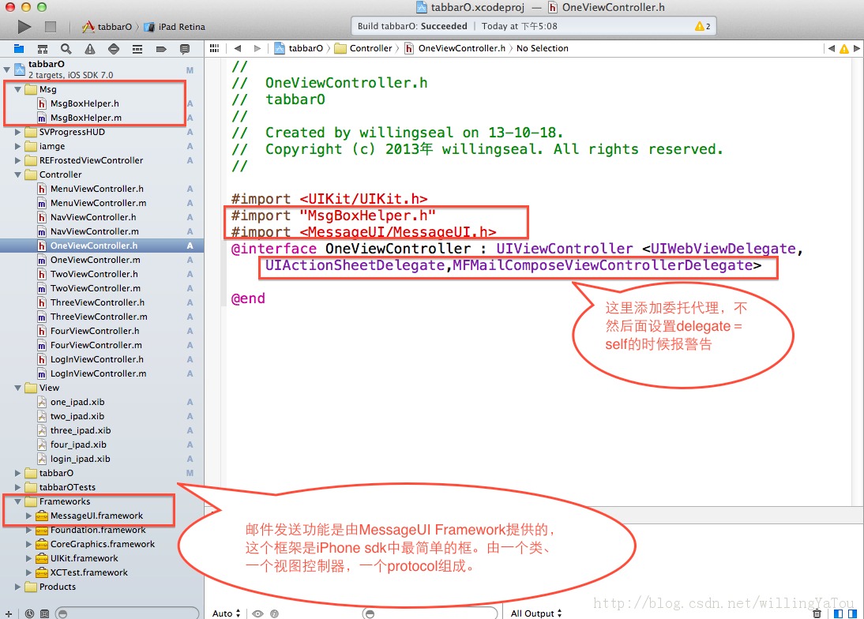Click the Stop button in Xcode toolbar
The height and width of the screenshot is (619, 864).
pos(51,26)
